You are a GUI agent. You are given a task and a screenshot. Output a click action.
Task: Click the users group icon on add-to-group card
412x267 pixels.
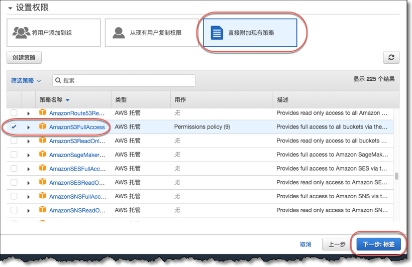(x=21, y=33)
